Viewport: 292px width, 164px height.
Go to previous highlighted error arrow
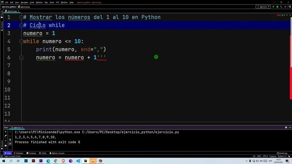click(x=287, y=15)
